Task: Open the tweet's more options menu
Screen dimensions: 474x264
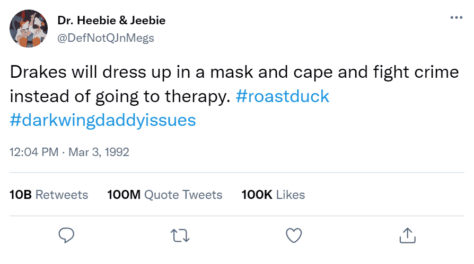Action: [x=455, y=17]
